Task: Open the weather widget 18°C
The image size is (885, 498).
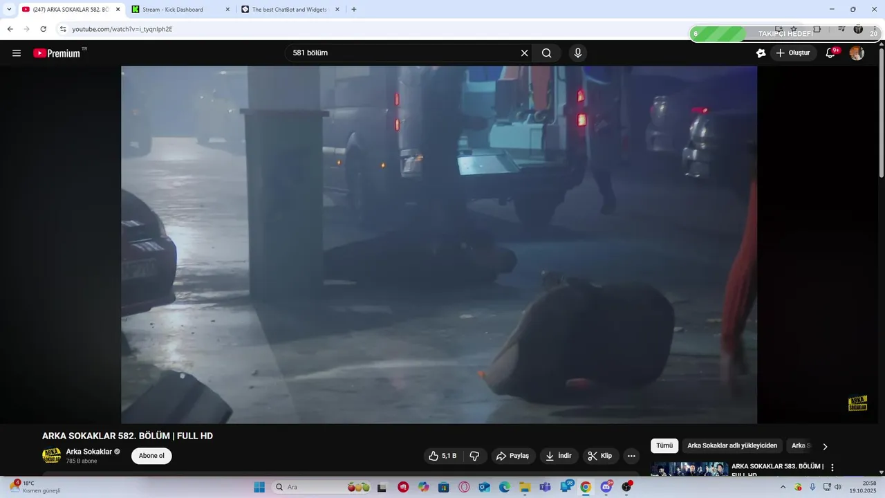Action: (36, 487)
